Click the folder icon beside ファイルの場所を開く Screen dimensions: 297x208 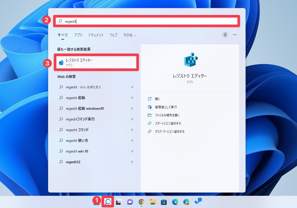coord(150,115)
